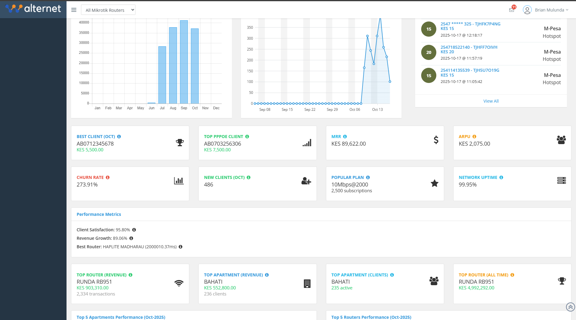This screenshot has height=320, width=576.
Task: Click the bar chart icon on Churn Rate card
Action: [x=178, y=180]
